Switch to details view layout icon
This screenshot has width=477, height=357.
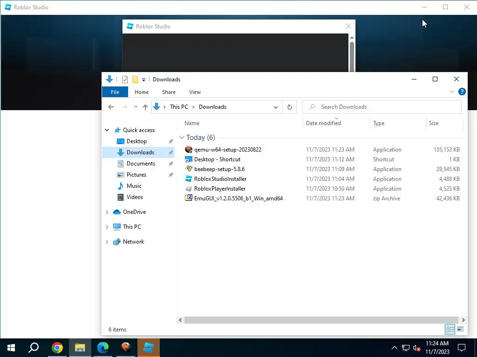(450, 330)
